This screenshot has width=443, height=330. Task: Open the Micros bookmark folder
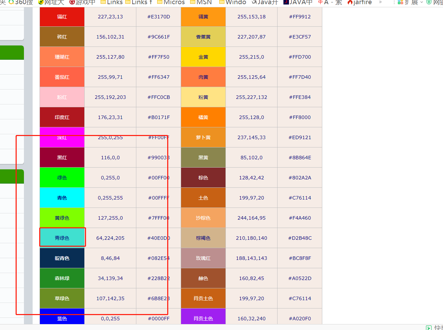pyautogui.click(x=171, y=2)
